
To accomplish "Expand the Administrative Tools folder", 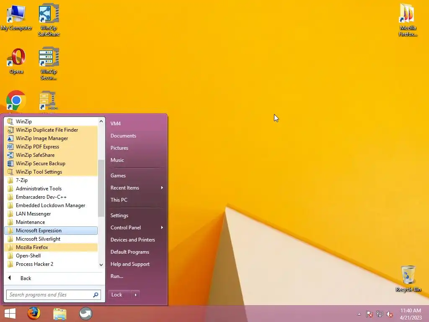I will point(51,189).
